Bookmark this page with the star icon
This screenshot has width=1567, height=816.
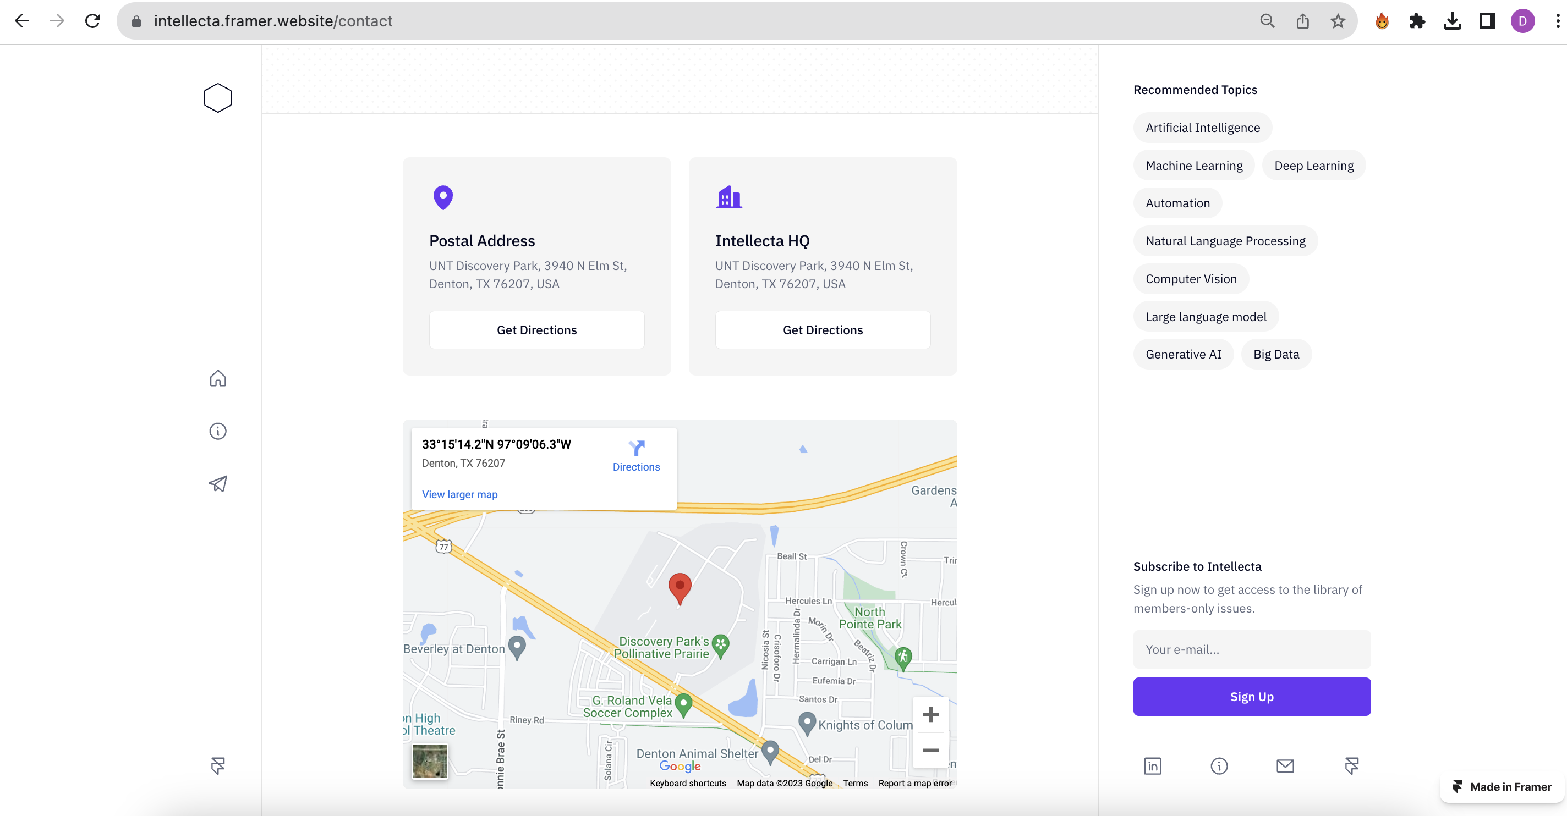click(1338, 21)
